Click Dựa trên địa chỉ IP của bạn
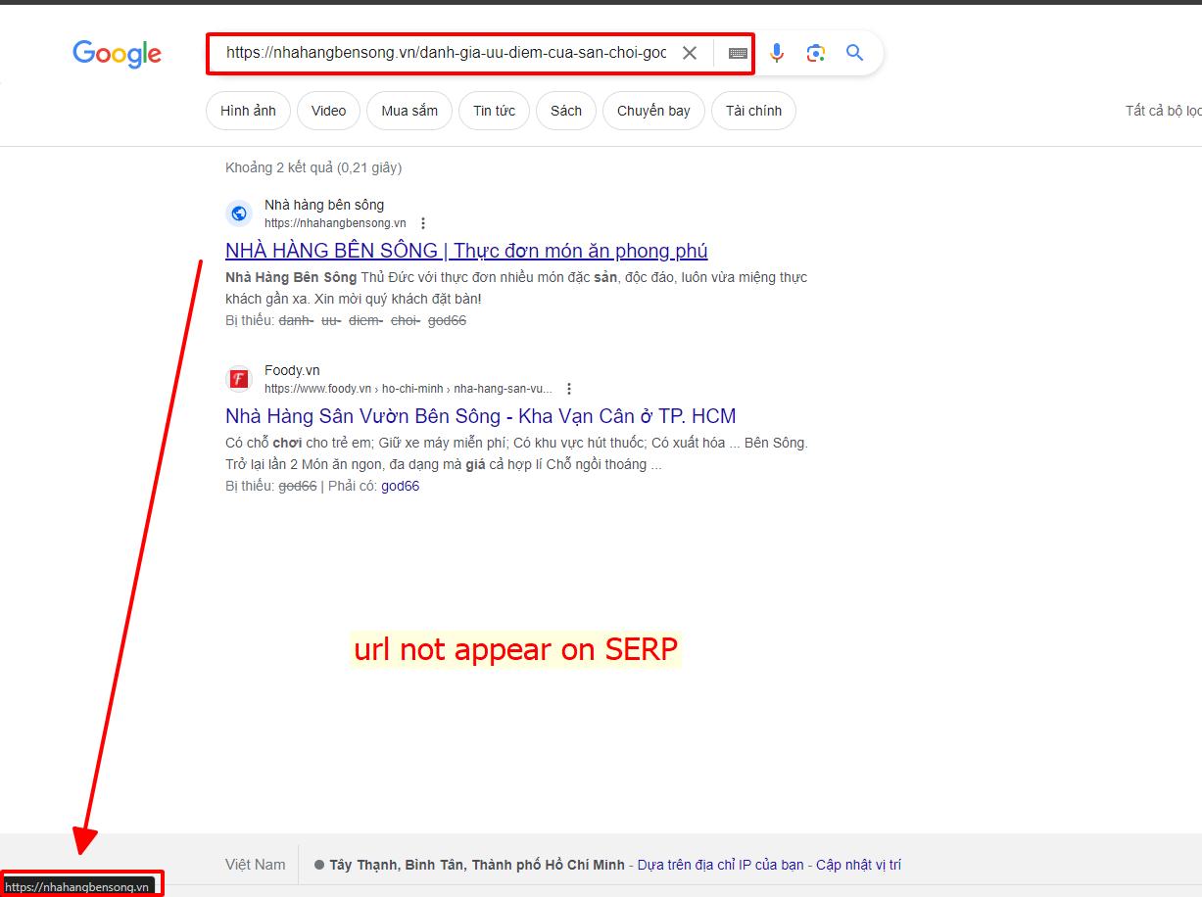This screenshot has height=897, width=1202. point(720,865)
